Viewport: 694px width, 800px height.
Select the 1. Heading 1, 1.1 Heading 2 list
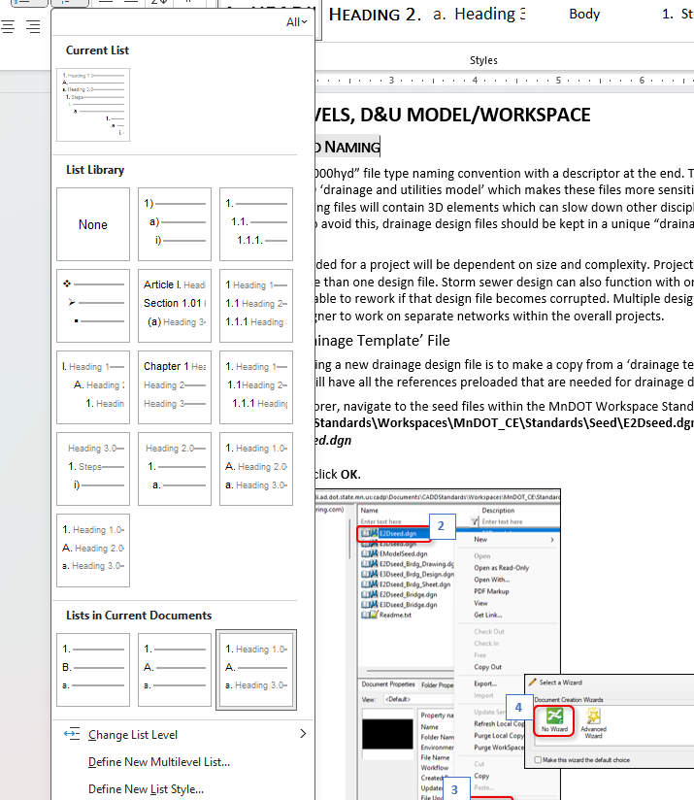[256, 387]
